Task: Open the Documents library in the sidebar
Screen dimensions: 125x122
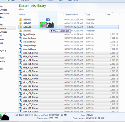Action: [x=4, y=28]
